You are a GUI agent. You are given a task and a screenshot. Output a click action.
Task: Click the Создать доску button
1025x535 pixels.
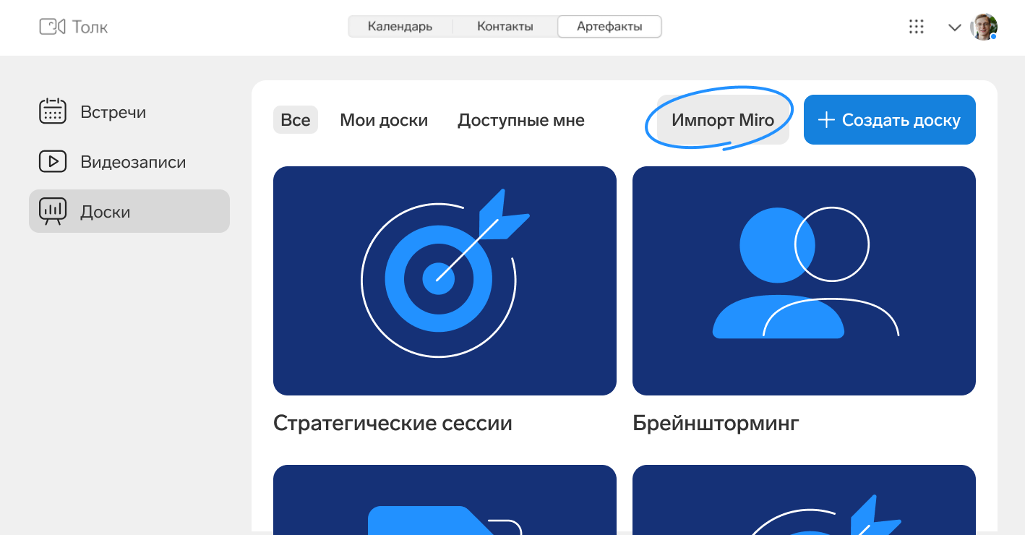[x=890, y=120]
